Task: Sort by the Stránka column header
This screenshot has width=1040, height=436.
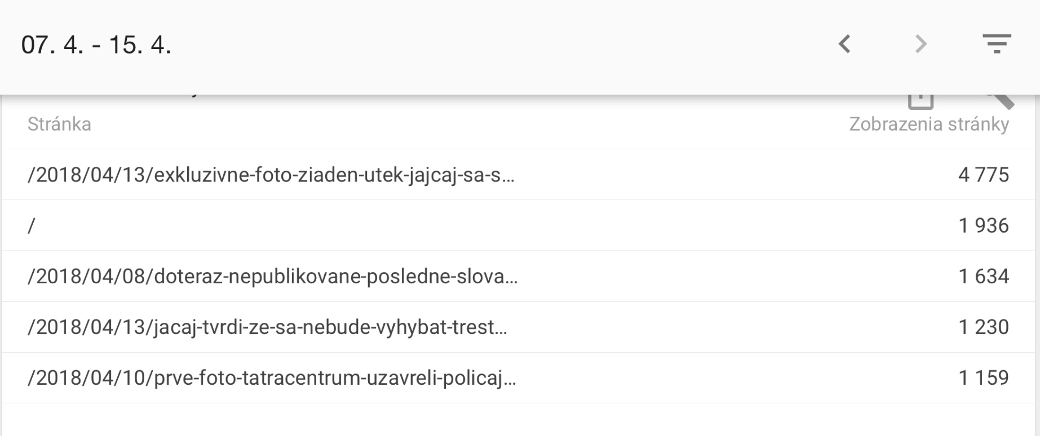Action: tap(59, 124)
